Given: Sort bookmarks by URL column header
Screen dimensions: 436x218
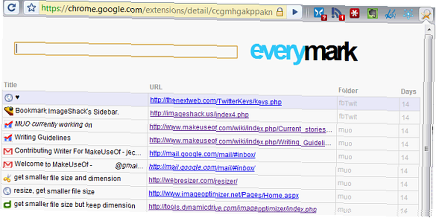Looking at the screenshot, I should 156,87.
